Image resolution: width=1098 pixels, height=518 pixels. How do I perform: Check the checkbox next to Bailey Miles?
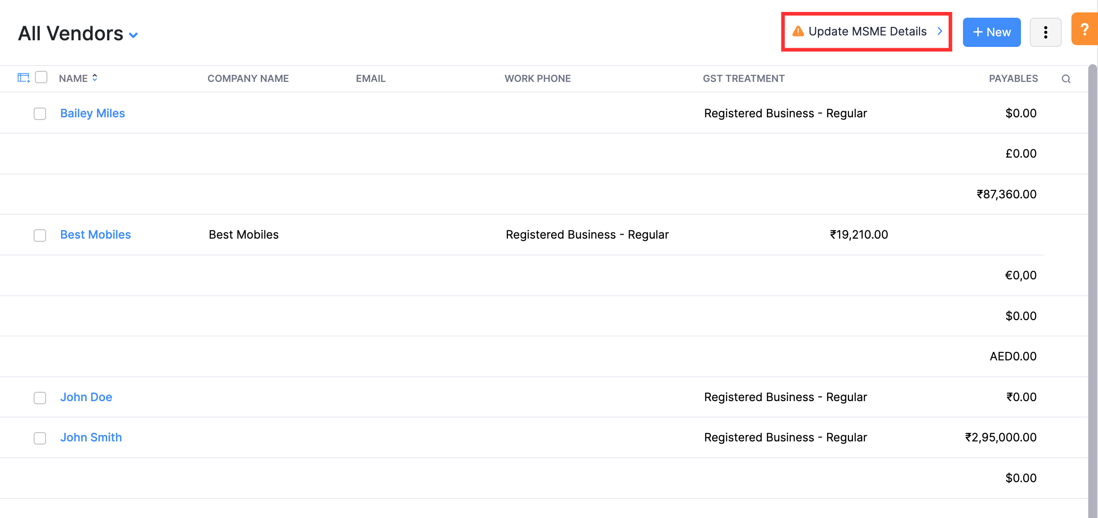pyautogui.click(x=39, y=114)
